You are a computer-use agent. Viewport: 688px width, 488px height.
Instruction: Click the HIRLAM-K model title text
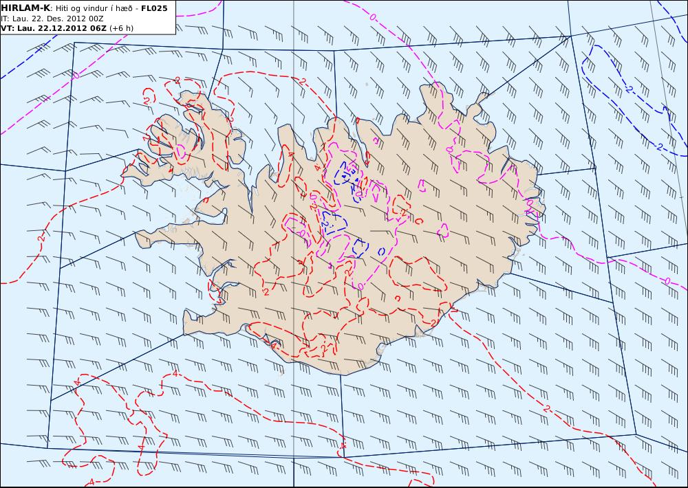point(25,8)
